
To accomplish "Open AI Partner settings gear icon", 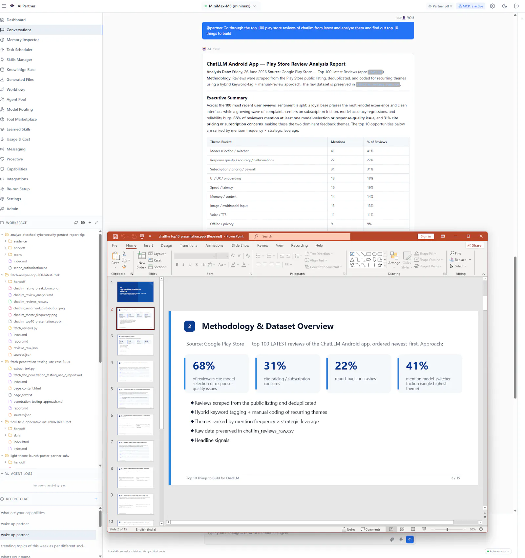I will (493, 6).
